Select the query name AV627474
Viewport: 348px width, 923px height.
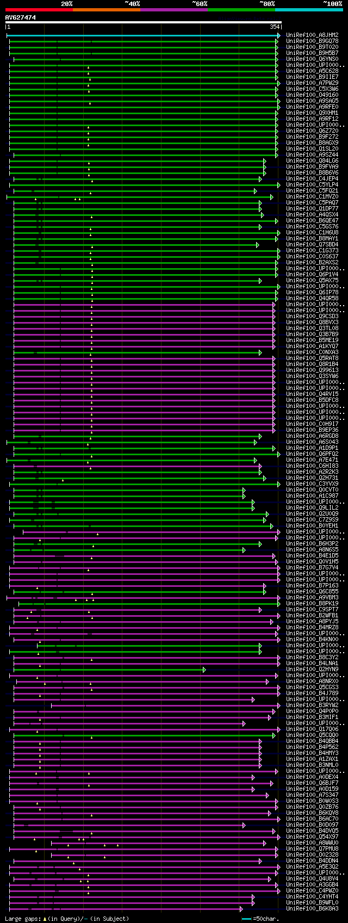[x=21, y=17]
